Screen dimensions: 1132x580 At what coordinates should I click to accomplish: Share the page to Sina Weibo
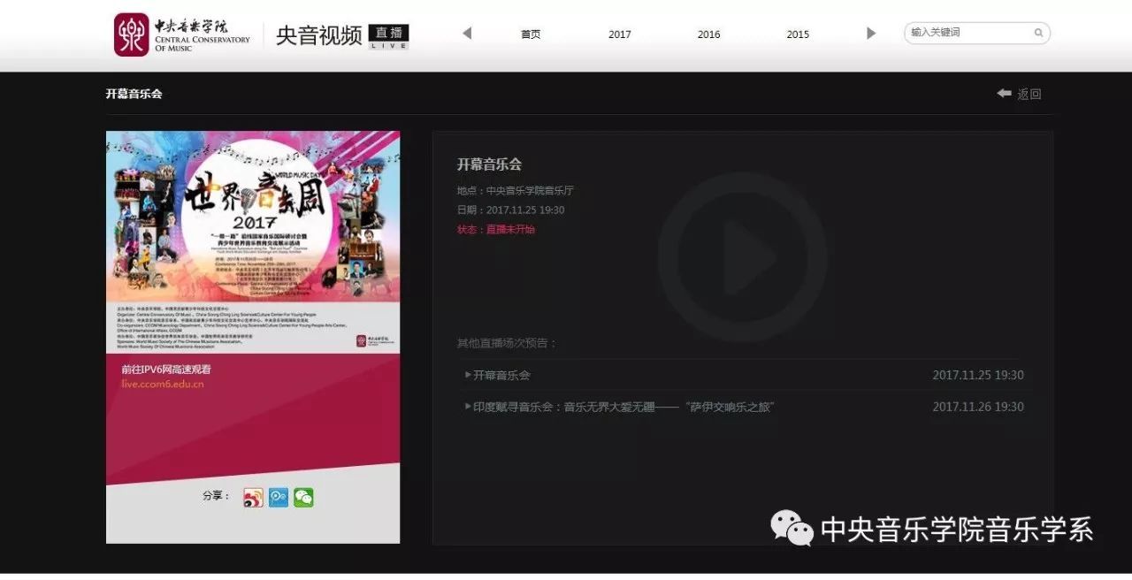(253, 498)
